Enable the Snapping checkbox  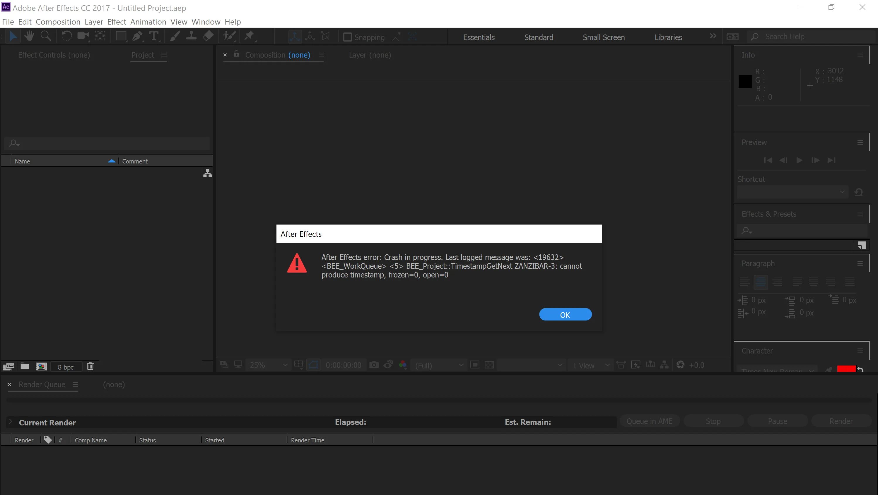click(x=347, y=37)
